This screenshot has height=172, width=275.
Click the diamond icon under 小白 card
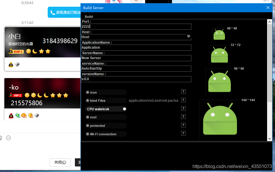pos(17,64)
